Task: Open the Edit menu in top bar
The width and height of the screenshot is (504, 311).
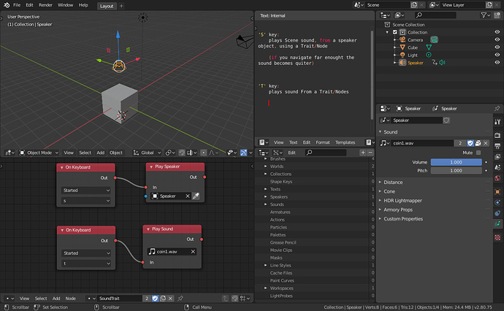Action: (x=29, y=5)
